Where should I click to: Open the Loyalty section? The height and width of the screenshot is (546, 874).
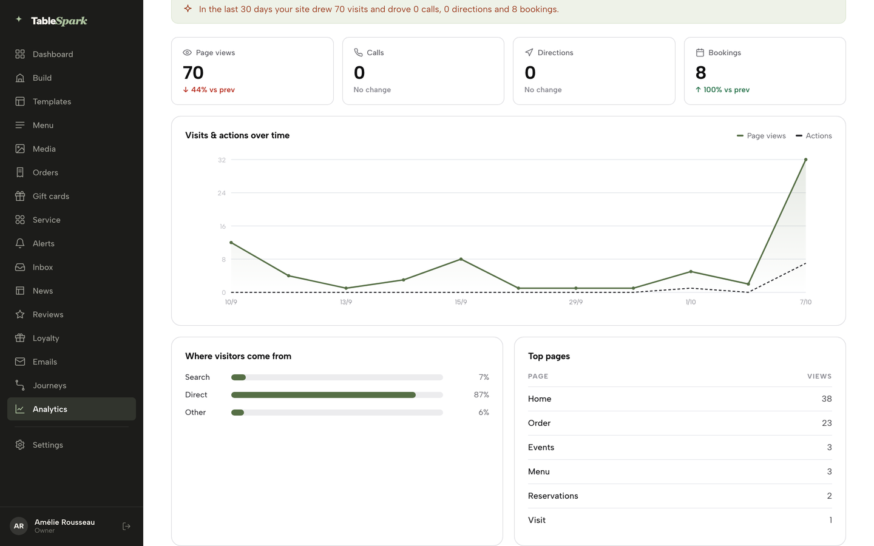point(72,338)
